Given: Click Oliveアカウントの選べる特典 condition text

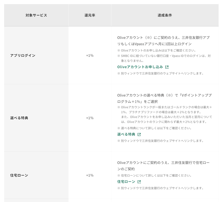Looking at the screenshot, I should coord(164,98).
